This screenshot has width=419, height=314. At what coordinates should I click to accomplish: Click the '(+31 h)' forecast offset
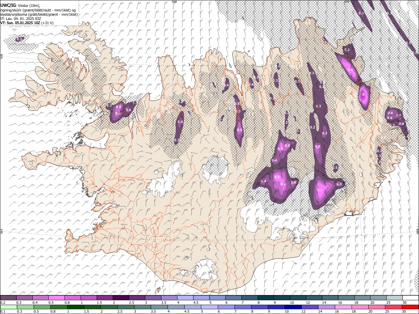pos(47,23)
